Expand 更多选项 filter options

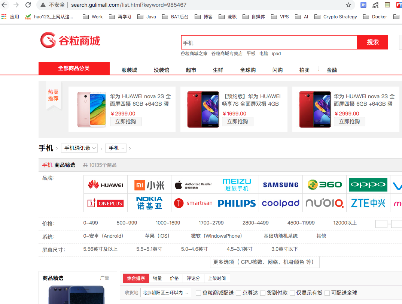[x=264, y=262]
